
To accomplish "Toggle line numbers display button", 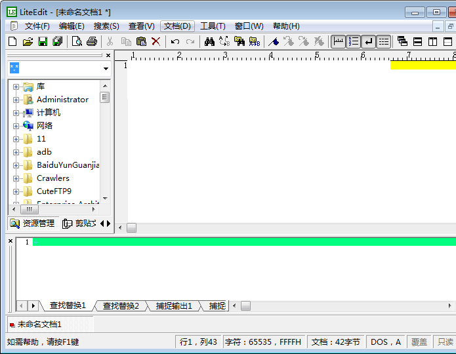I will click(354, 41).
